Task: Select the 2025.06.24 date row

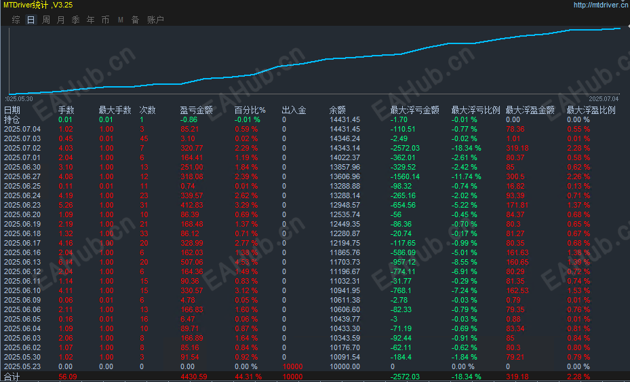Action: point(22,196)
